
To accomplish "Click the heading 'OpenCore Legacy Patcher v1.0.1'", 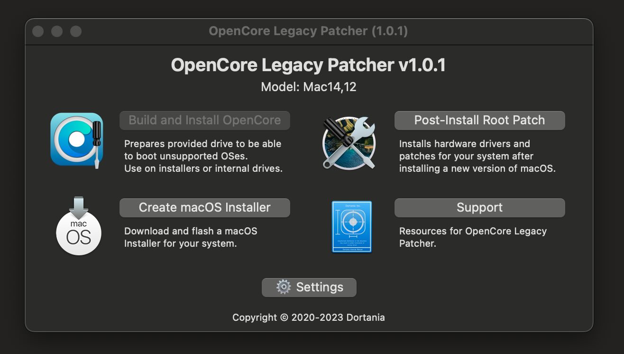I will (308, 65).
